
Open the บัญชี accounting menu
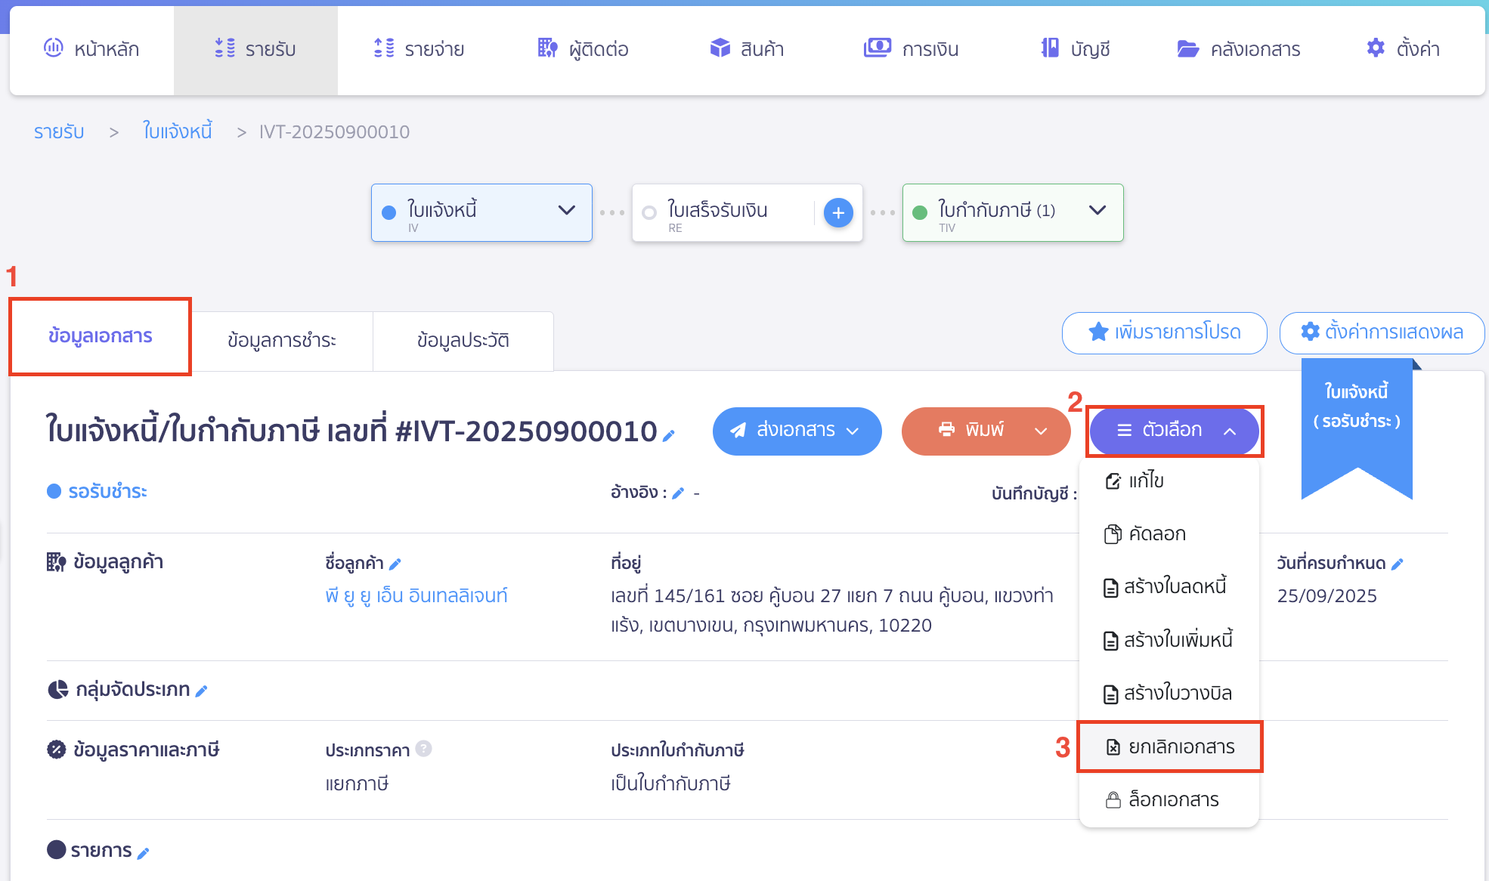tap(1075, 49)
